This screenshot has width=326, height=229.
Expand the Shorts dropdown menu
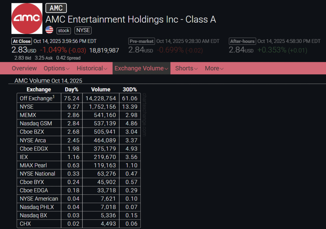click(x=186, y=68)
